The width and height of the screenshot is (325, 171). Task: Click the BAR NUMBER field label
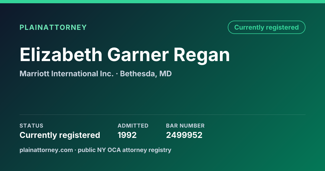[185, 126]
